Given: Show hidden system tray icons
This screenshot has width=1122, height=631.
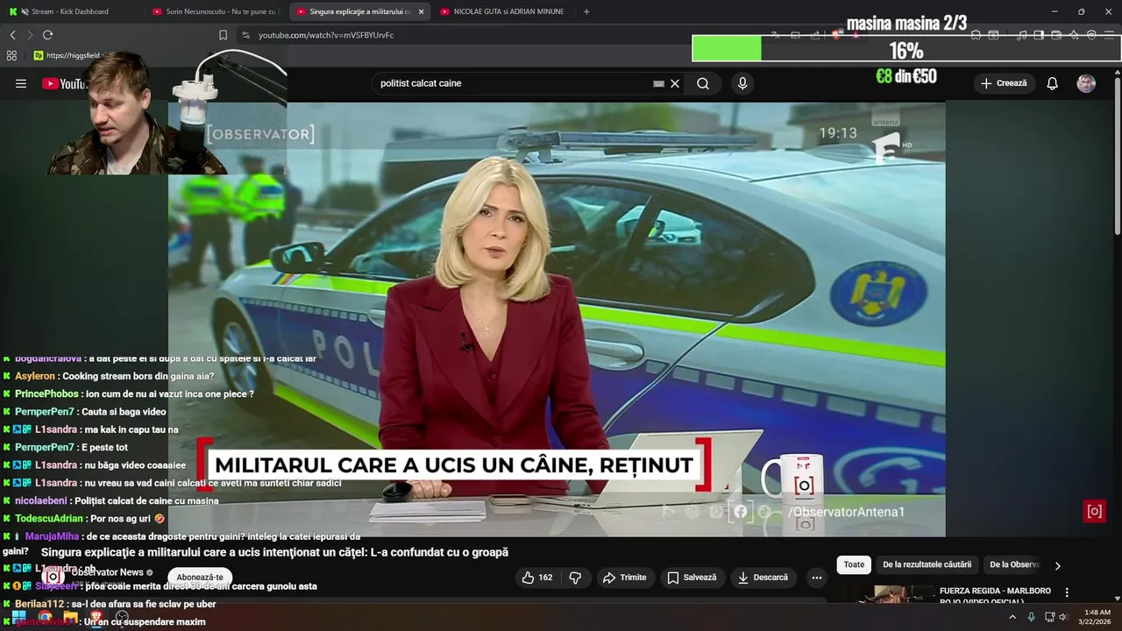Looking at the screenshot, I should [1012, 617].
